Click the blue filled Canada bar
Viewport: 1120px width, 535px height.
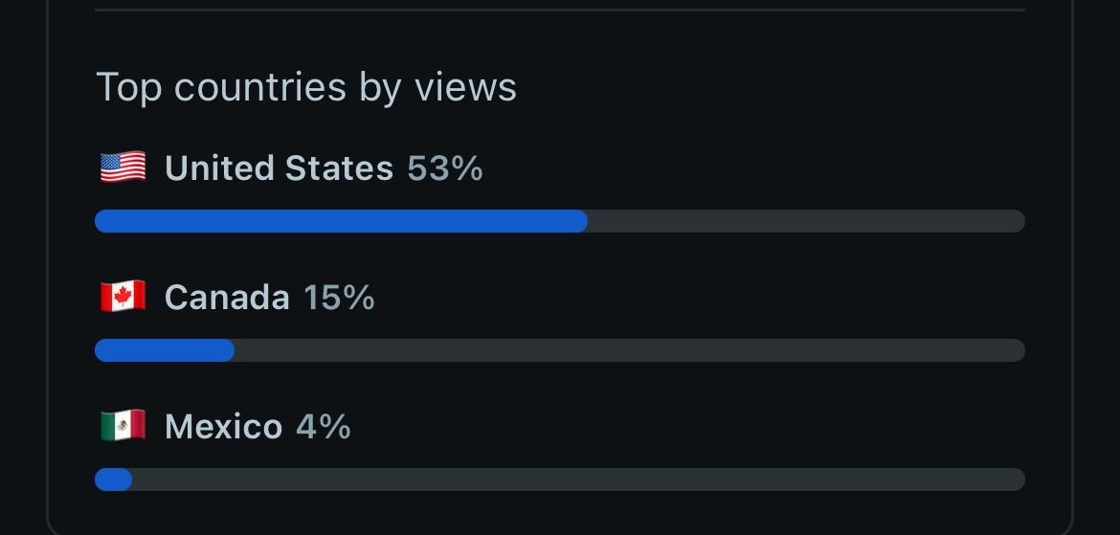(x=165, y=350)
